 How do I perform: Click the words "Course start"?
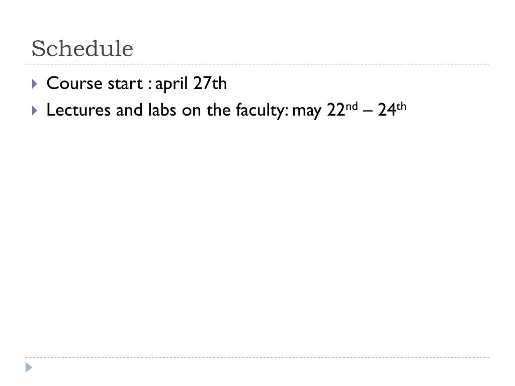95,83
